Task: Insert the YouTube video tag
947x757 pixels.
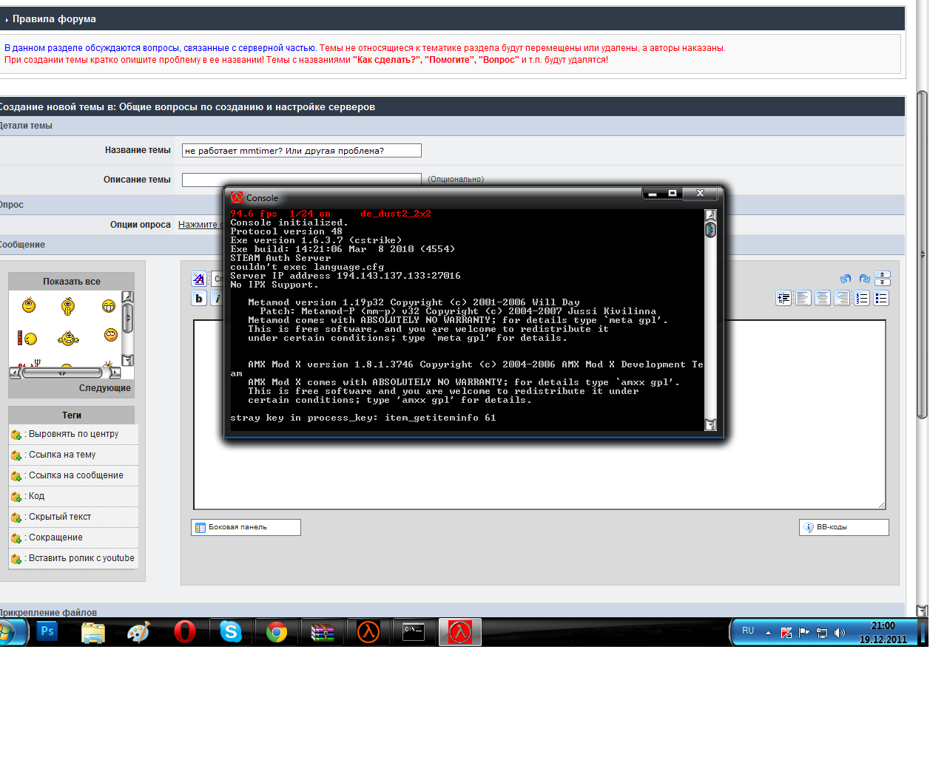Action: pyautogui.click(x=73, y=558)
